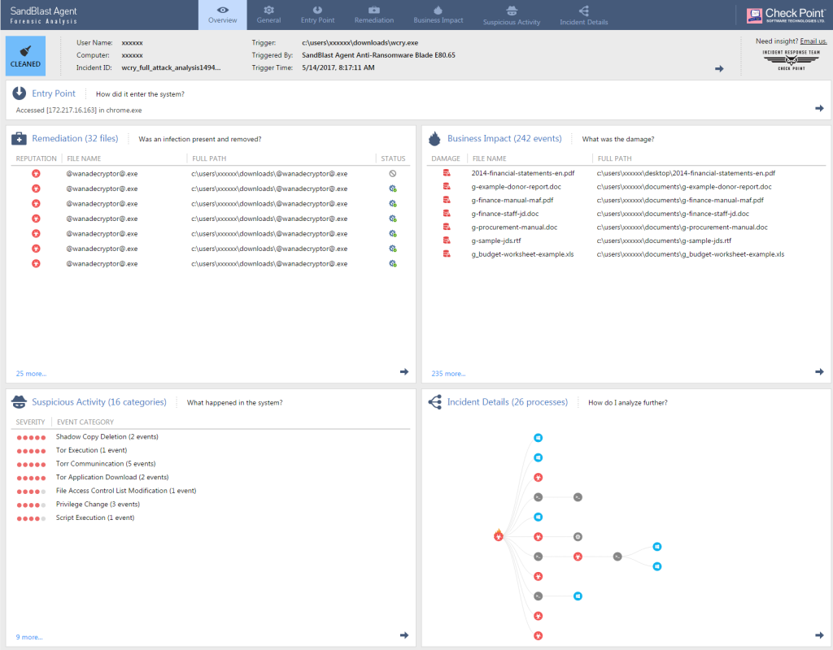The image size is (833, 650).
Task: Go to the Business Impact tab
Action: (x=438, y=15)
